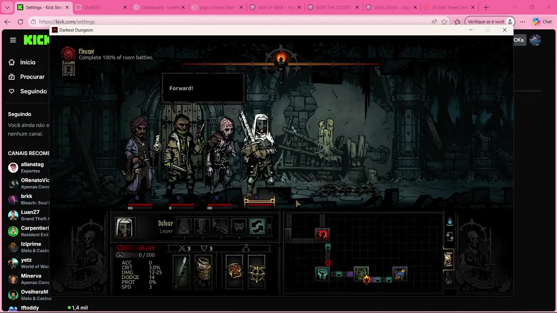Open the Copilot Chat button
Viewport: 557px width, 313px height.
542,22
